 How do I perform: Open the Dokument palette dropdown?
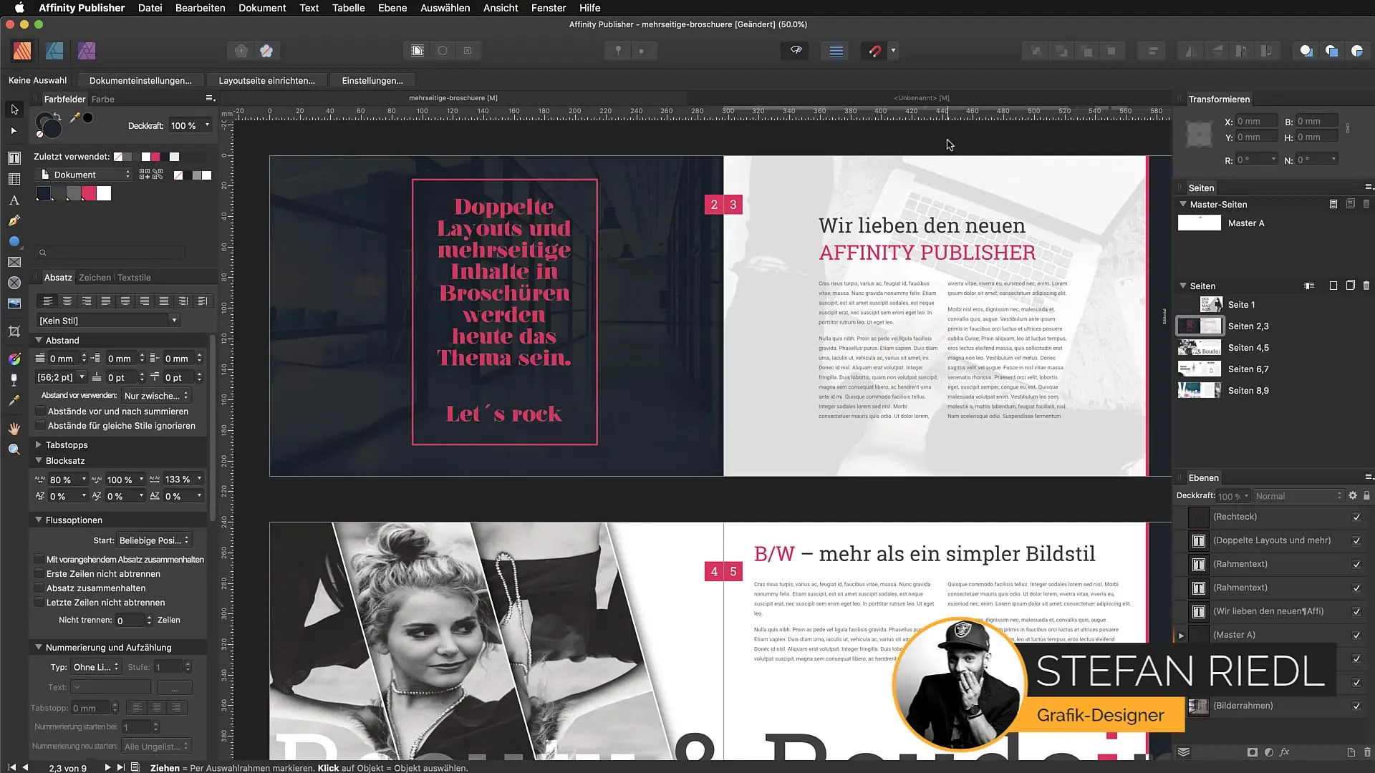pos(85,175)
